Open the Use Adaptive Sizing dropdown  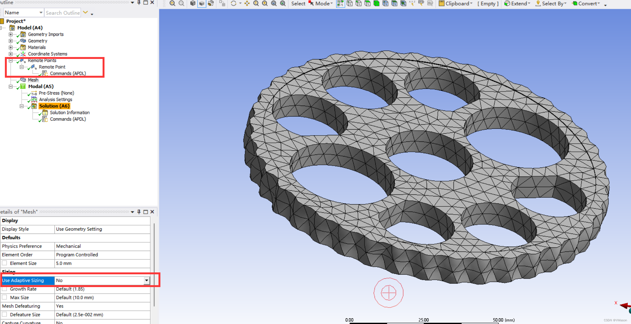(x=147, y=280)
